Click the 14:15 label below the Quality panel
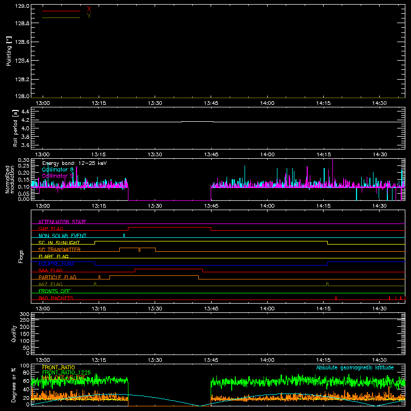The width and height of the screenshot is (411, 411). (323, 360)
